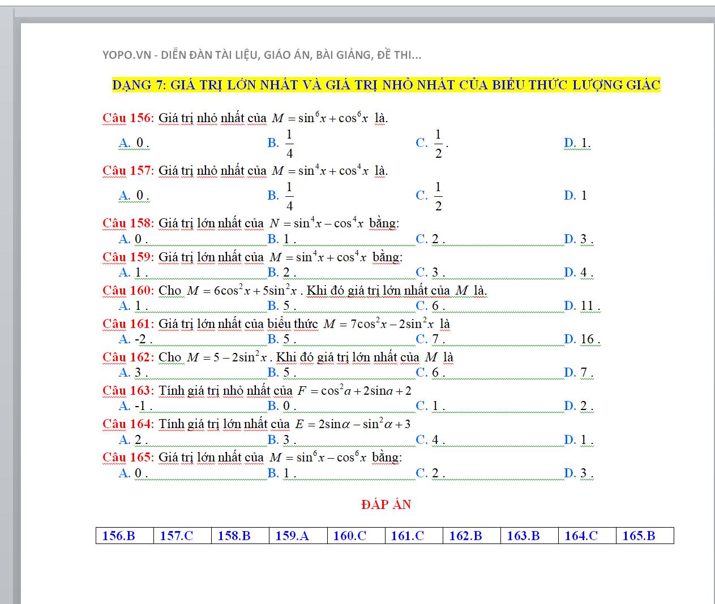This screenshot has width=715, height=604.
Task: Click the Câu 158 question label
Action: (128, 223)
